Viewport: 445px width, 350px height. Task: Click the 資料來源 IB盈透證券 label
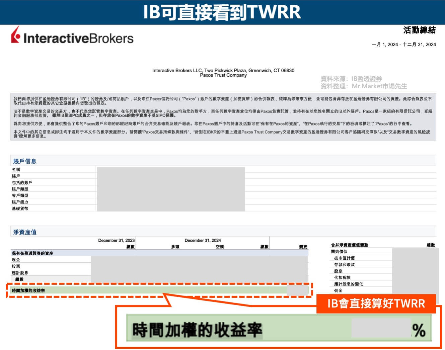click(352, 80)
